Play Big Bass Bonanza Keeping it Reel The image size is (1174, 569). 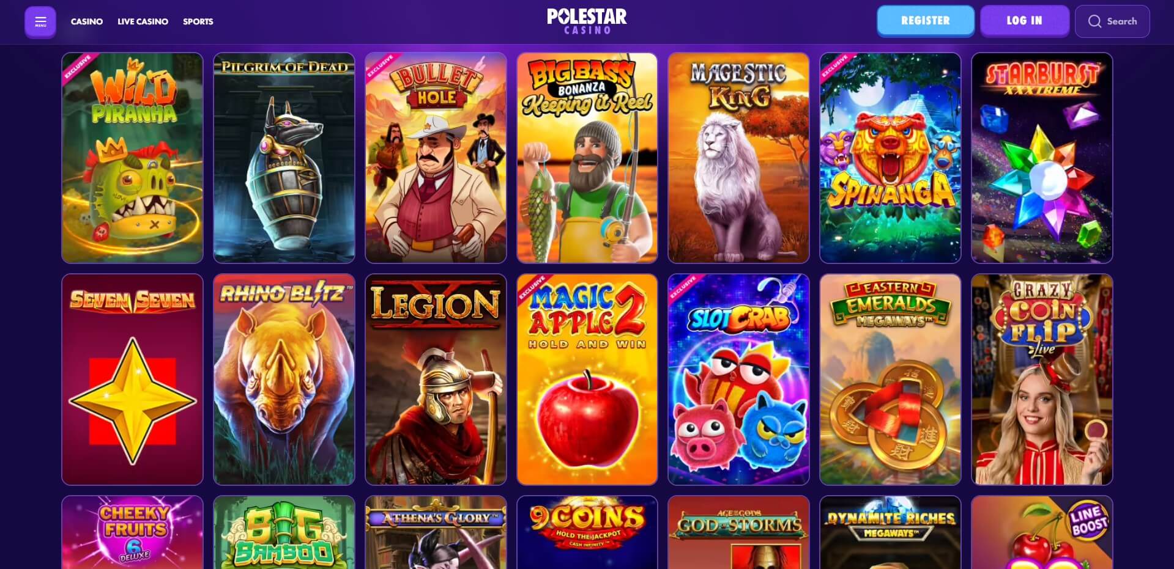tap(587, 158)
